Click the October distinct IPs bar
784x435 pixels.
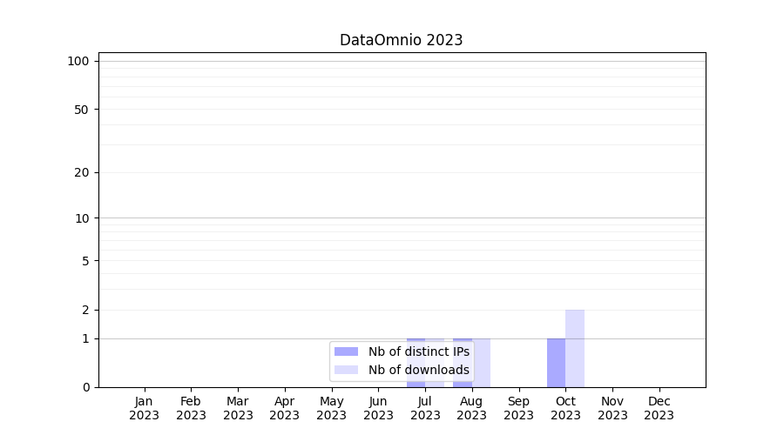tap(556, 363)
